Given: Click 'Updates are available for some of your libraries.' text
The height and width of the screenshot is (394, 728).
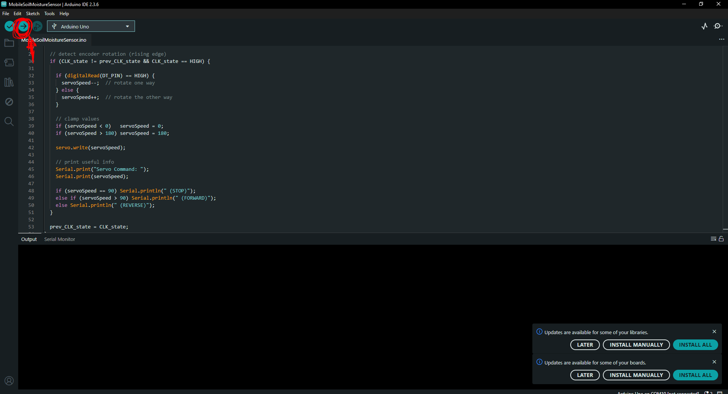Looking at the screenshot, I should point(596,332).
